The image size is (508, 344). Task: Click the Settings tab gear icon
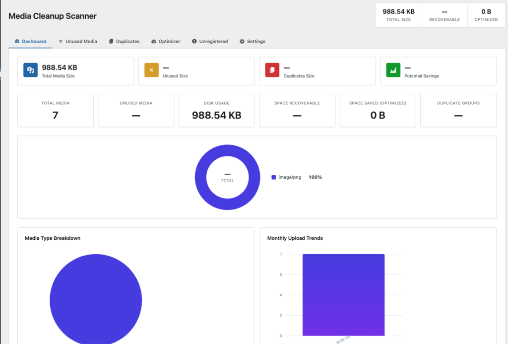coord(242,41)
